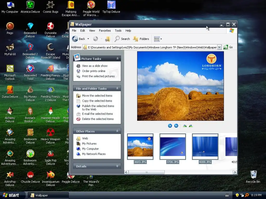Select the Cosmic Bugs desktop icon

point(51,7)
